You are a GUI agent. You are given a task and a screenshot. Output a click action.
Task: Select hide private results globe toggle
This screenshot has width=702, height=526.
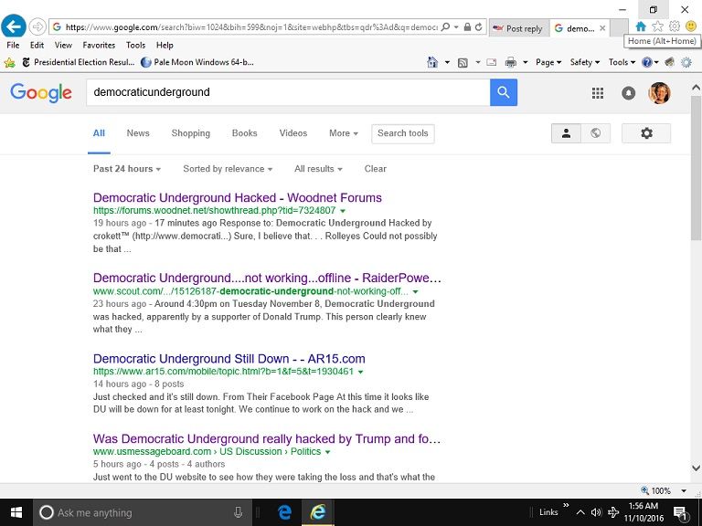pyautogui.click(x=595, y=133)
